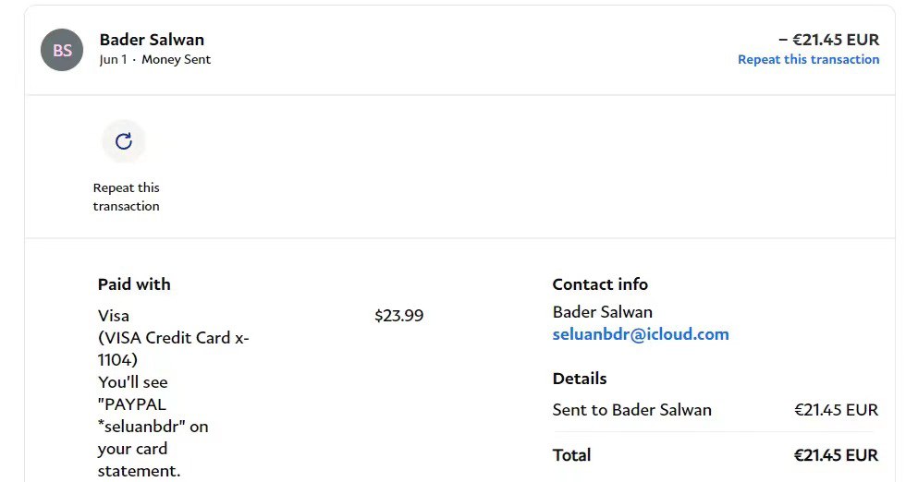Click Bader Salwan name under Contact info
The image size is (918, 482).
[x=602, y=312]
